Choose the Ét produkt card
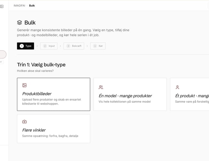The height and width of the screenshot is (161, 209). point(189,94)
